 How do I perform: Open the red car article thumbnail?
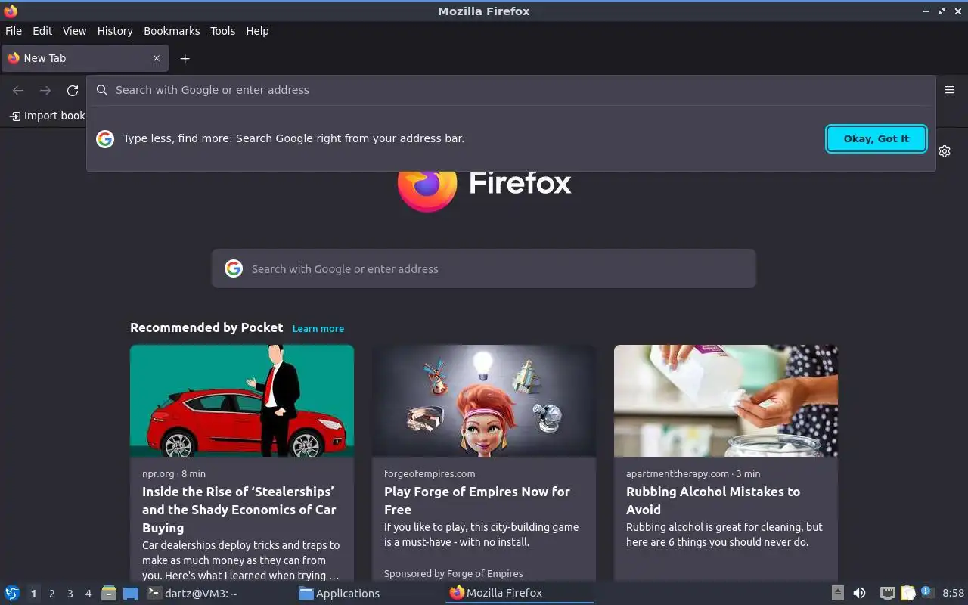click(242, 401)
